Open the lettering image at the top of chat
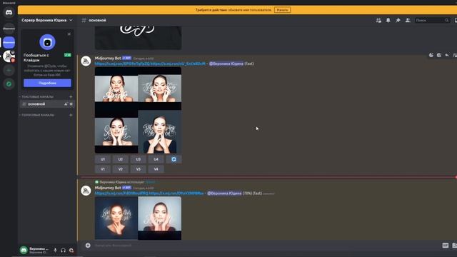 click(x=138, y=38)
